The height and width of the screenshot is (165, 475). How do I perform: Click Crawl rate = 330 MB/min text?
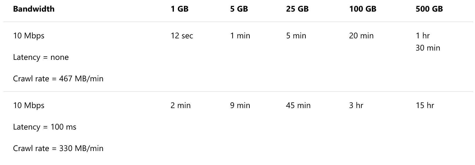click(58, 148)
